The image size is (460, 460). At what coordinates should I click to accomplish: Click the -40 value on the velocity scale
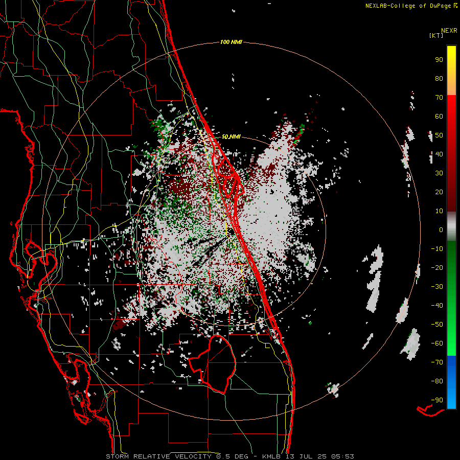(437, 306)
